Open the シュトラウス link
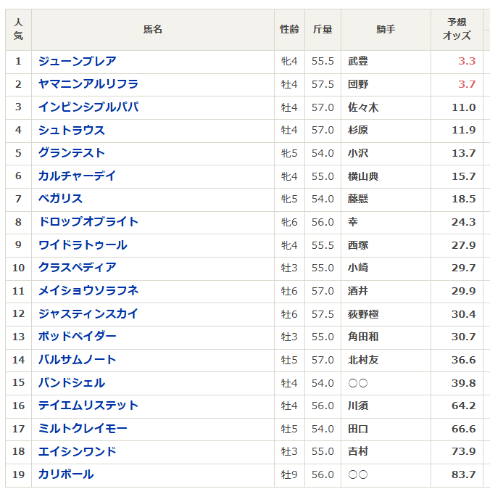Viewport: 490px width, 489px height. [x=72, y=130]
